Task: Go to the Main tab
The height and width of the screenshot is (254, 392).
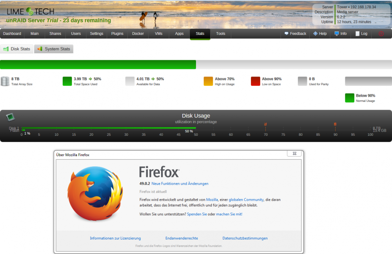Action: 34,34
